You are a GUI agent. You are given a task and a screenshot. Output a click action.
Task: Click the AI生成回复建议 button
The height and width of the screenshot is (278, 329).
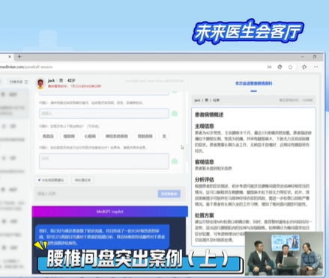click(x=51, y=180)
